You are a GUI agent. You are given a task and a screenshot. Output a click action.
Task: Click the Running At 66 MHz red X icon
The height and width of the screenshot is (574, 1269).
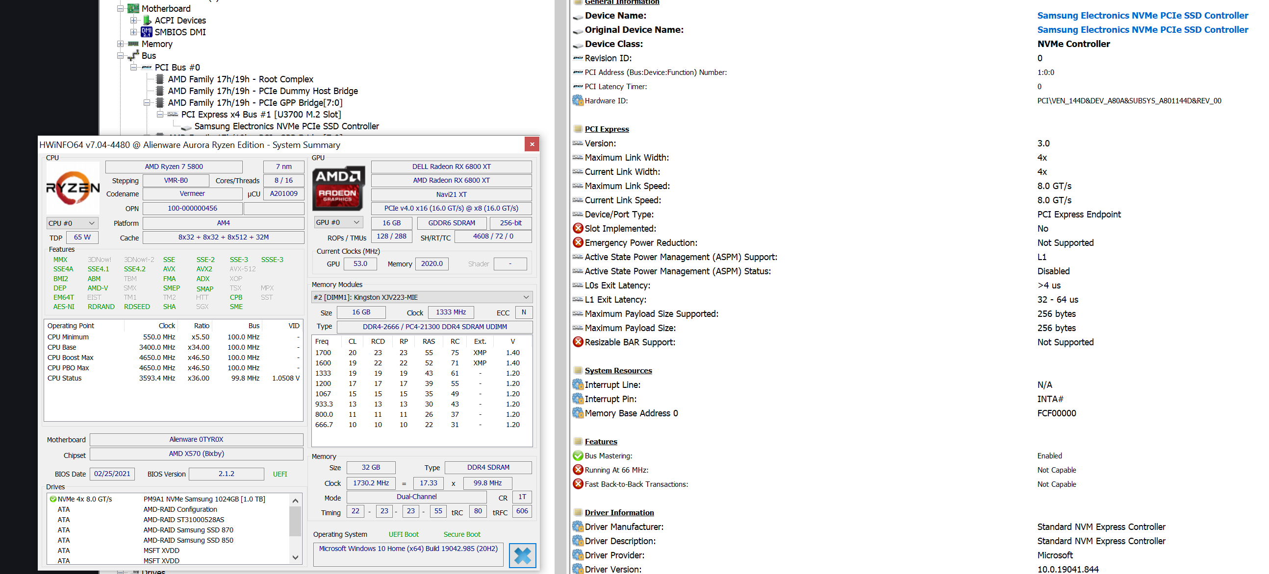coord(578,470)
